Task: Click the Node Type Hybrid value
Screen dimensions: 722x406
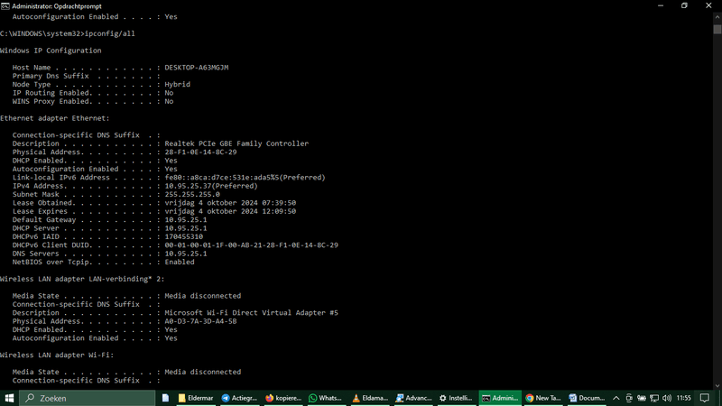Action: 177,84
